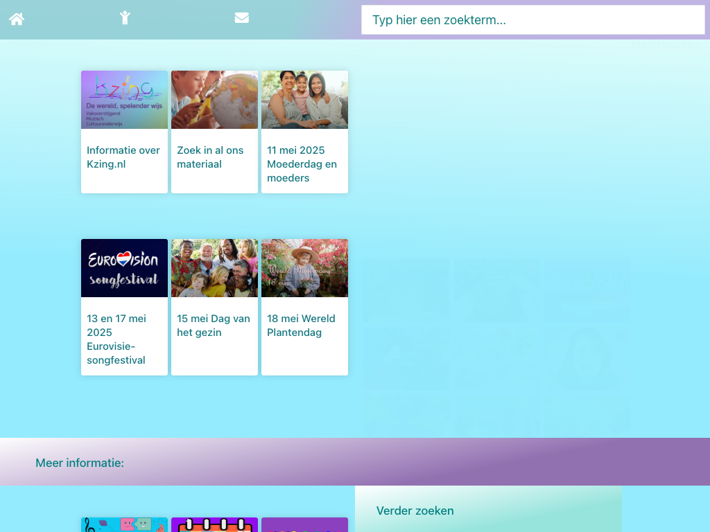
Task: Open '15 mei Dag van het gezin'
Action: pos(214,326)
